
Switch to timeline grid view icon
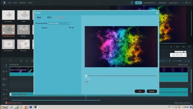click(189, 61)
